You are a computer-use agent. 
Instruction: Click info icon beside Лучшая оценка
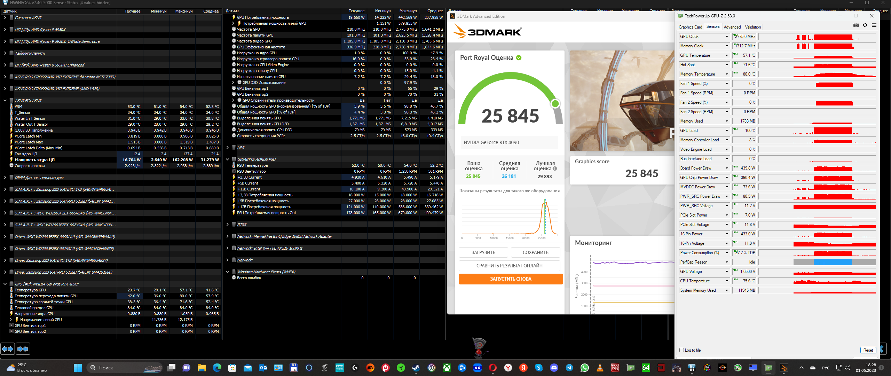[x=555, y=169]
